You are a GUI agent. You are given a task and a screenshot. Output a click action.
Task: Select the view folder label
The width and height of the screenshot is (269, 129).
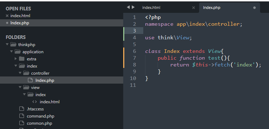pos(35,88)
